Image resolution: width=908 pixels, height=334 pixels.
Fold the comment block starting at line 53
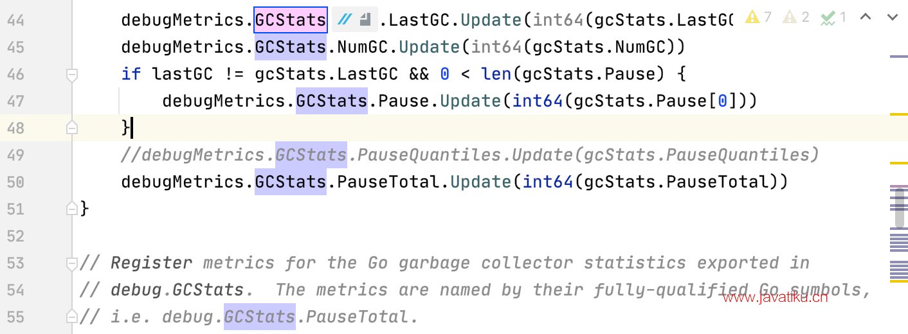72,263
